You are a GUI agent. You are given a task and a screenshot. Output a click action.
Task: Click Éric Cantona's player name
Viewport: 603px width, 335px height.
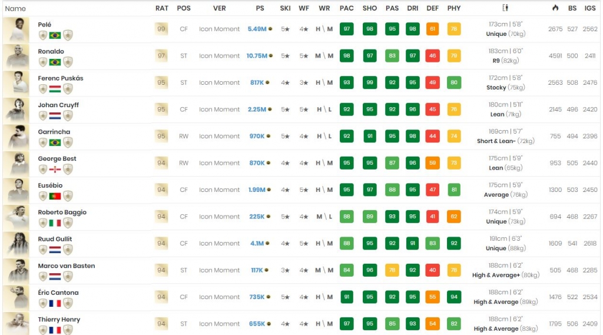58,293
